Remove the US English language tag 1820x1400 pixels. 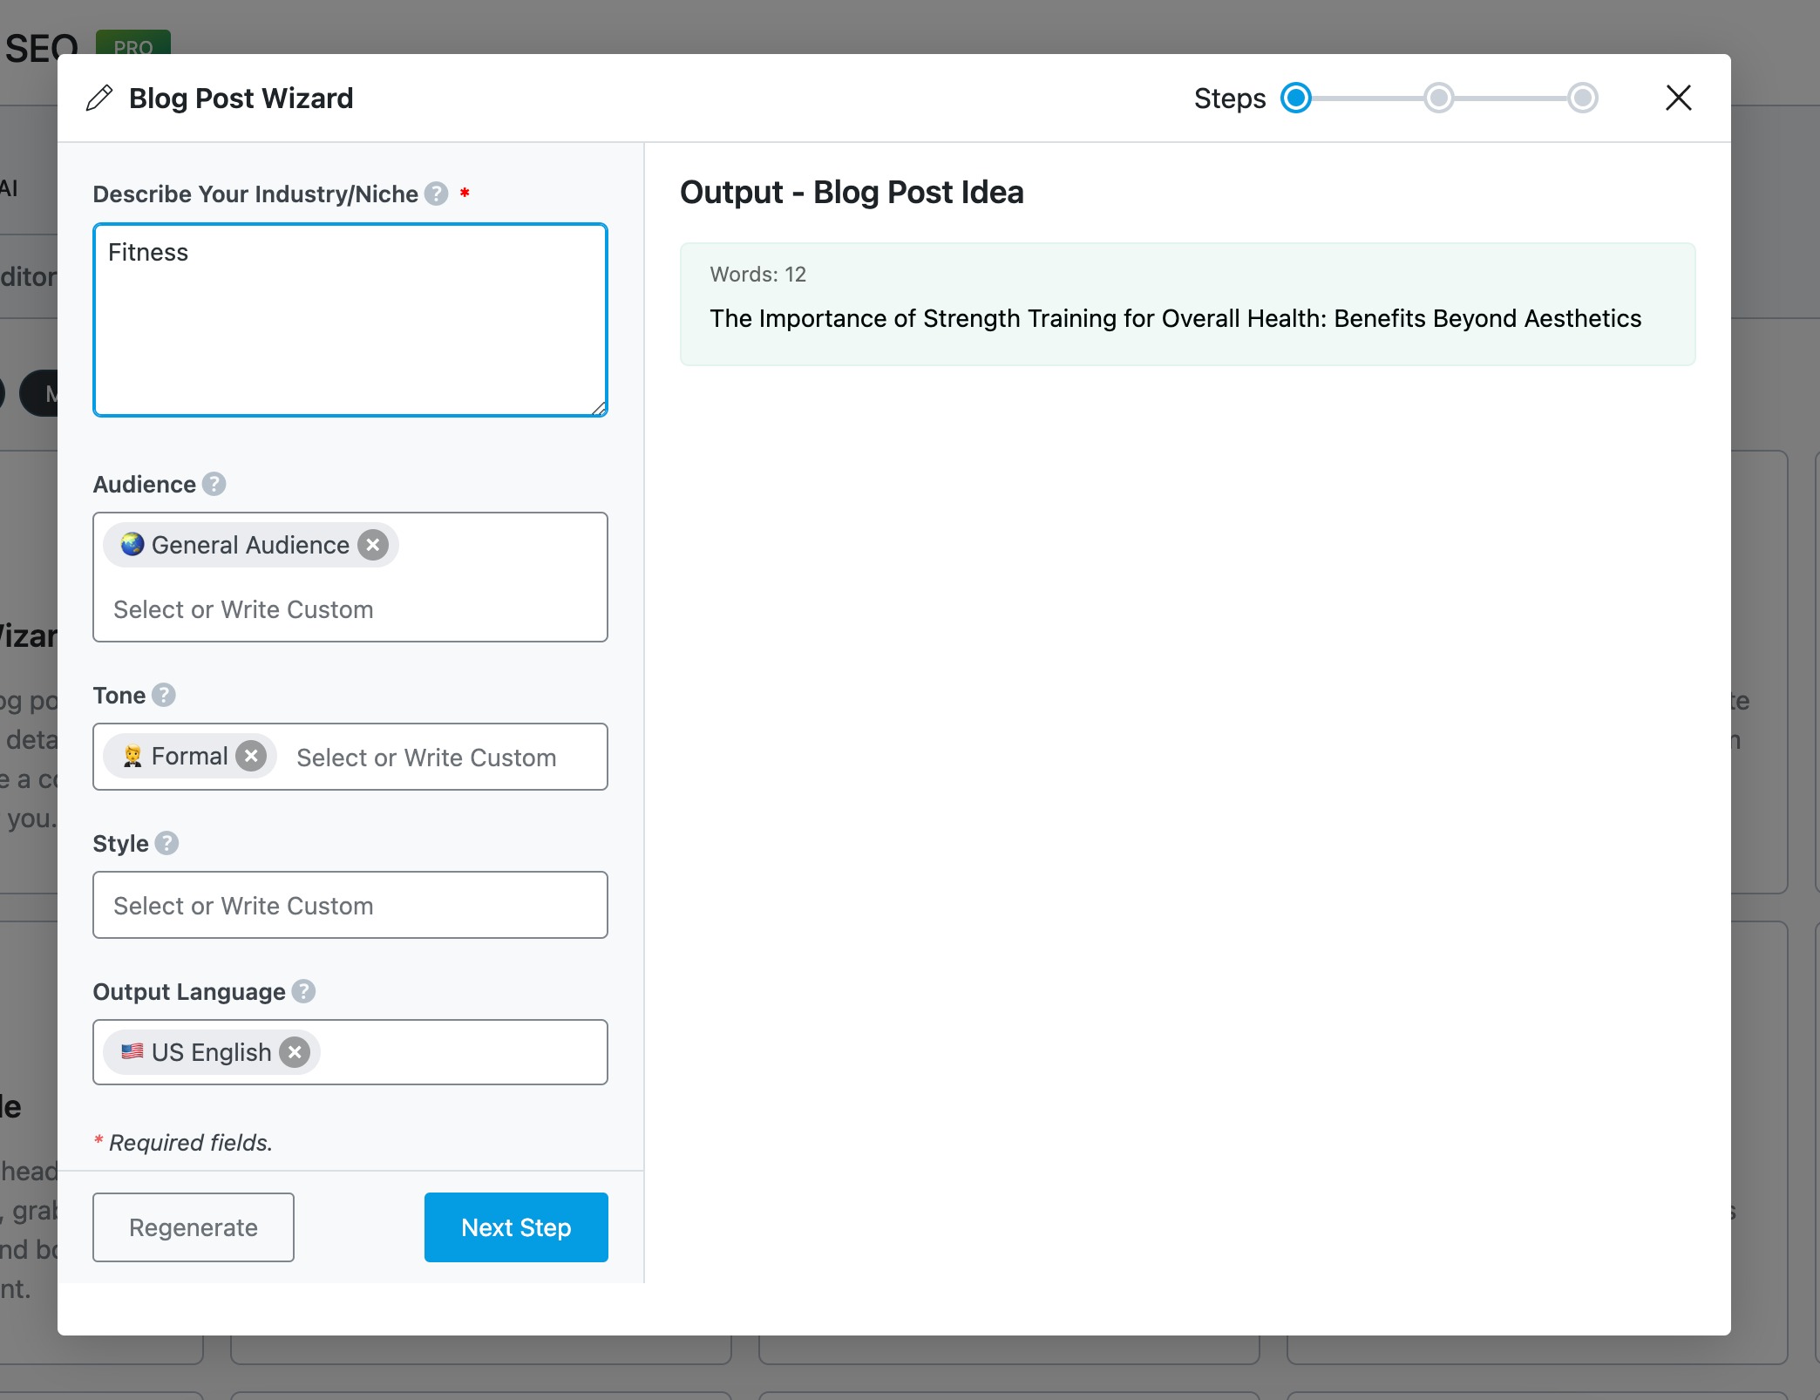coord(295,1052)
